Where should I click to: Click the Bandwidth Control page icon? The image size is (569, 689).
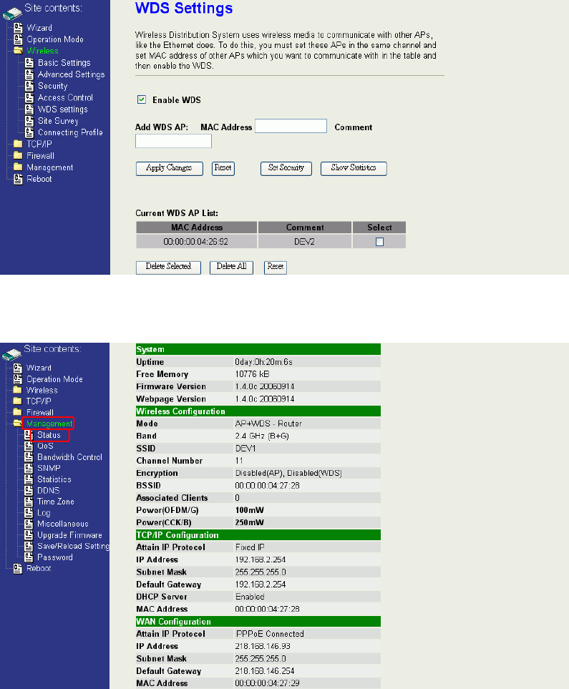(29, 457)
